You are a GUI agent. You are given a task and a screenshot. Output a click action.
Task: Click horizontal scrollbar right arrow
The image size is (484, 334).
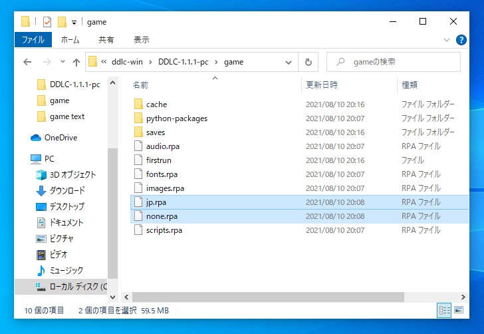point(463,297)
